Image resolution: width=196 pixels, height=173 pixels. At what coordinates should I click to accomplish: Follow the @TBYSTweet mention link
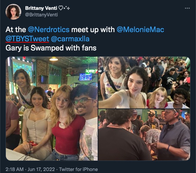27,39
